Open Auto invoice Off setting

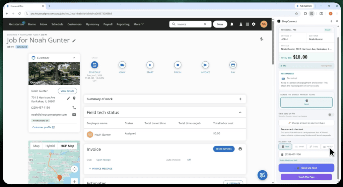click(x=189, y=160)
